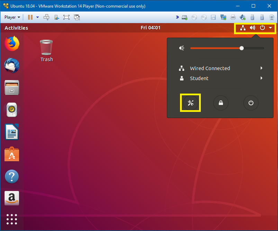Launch Thunderbird Mail from the dock
Viewport: 278px width, 231px height.
pos(12,66)
